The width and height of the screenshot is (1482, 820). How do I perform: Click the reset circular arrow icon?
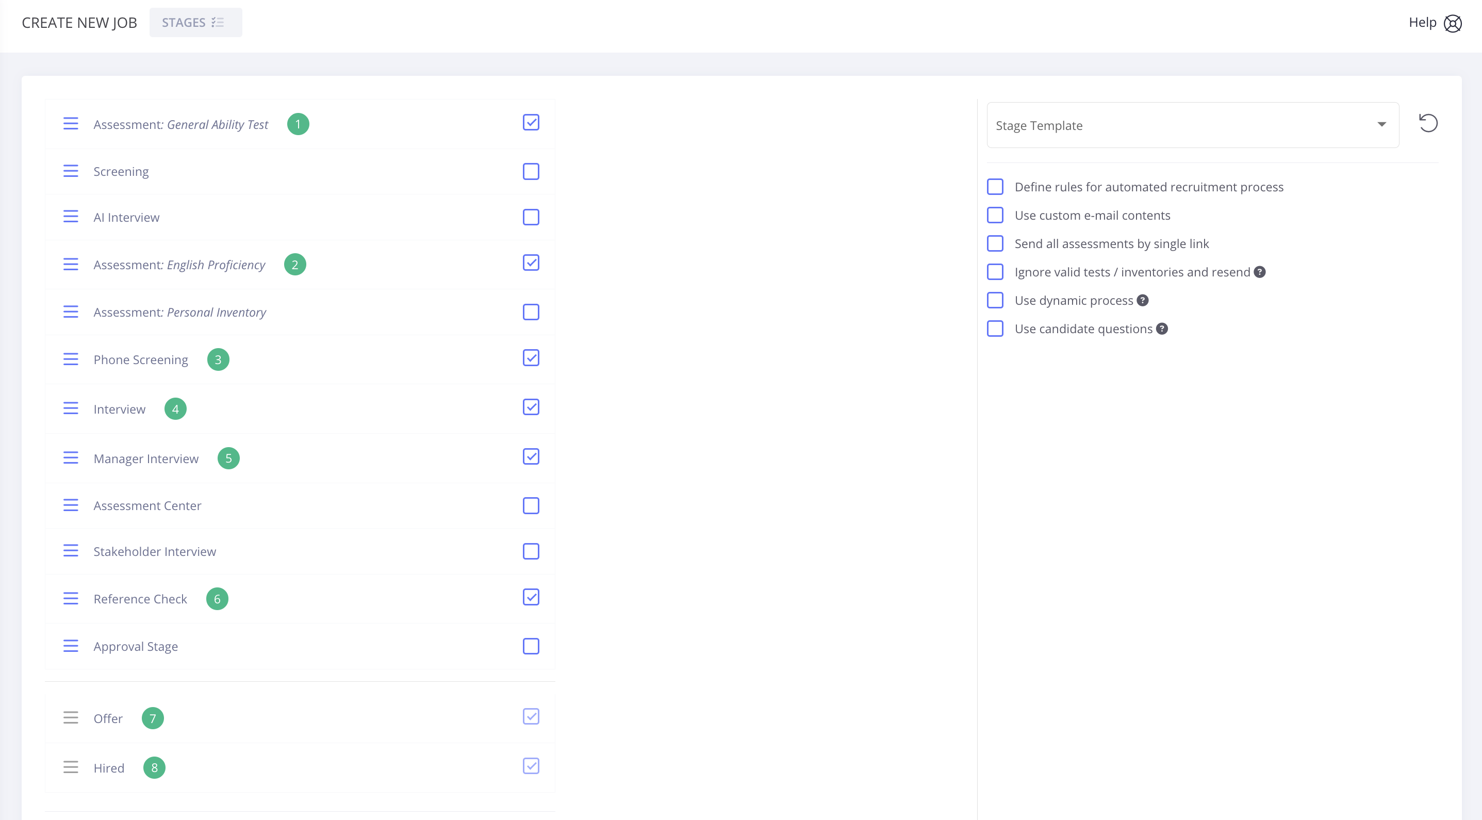click(x=1428, y=124)
